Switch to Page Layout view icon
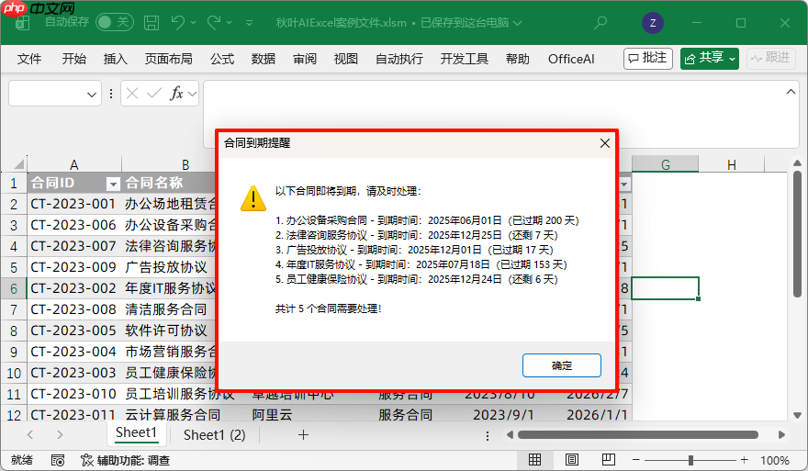 coord(571,460)
